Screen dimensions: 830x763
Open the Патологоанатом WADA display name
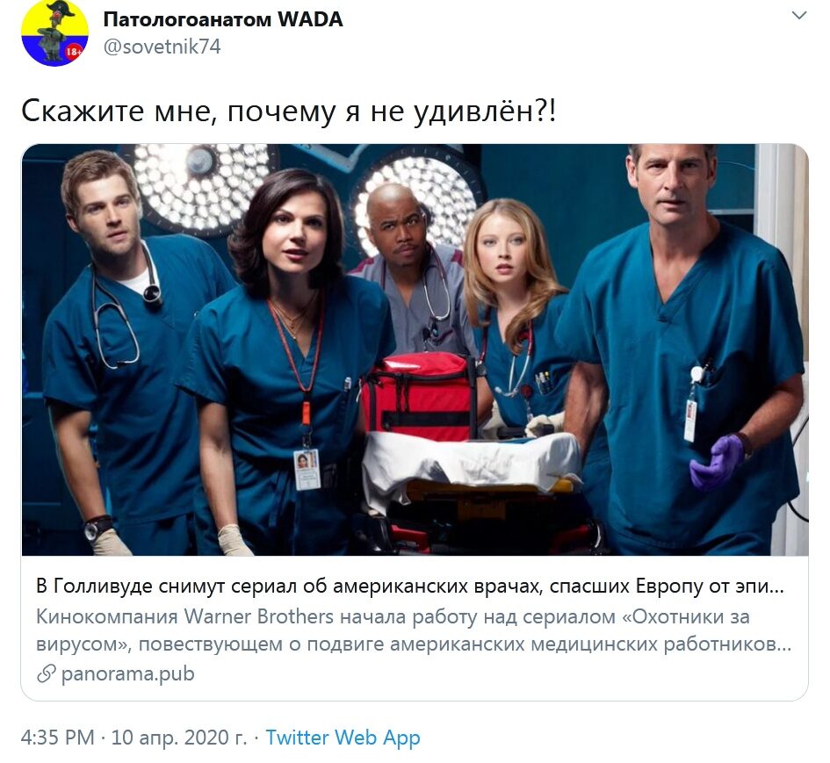point(223,19)
